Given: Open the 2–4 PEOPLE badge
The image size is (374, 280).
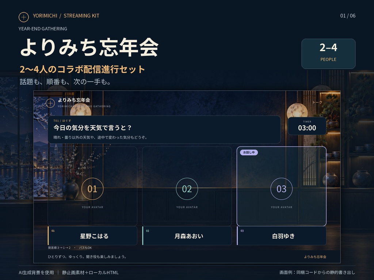Looking at the screenshot, I should tap(328, 54).
